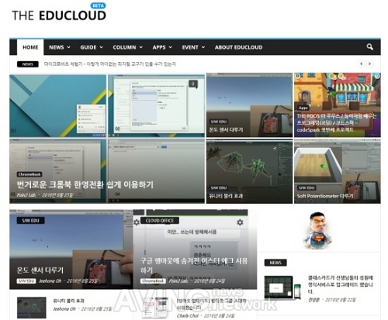
Task: Click the Superman caricature avatar
Action: click(317, 230)
